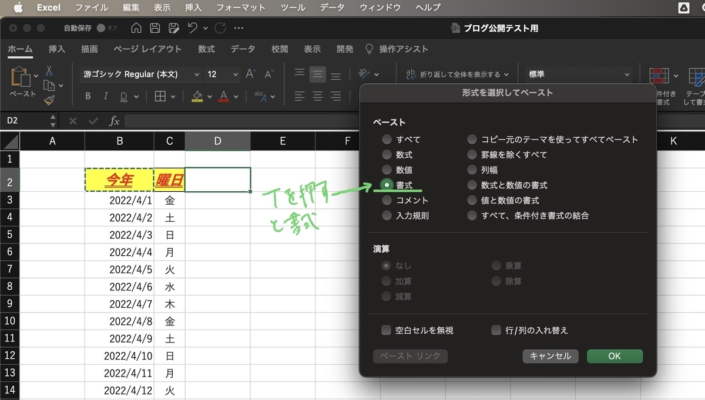Viewport: 705px width, 400px height.
Task: Open the more options ellipsis icon
Action: coord(239,28)
